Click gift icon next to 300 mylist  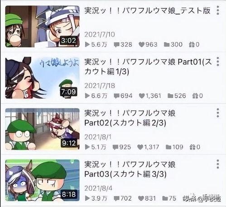[192, 44]
